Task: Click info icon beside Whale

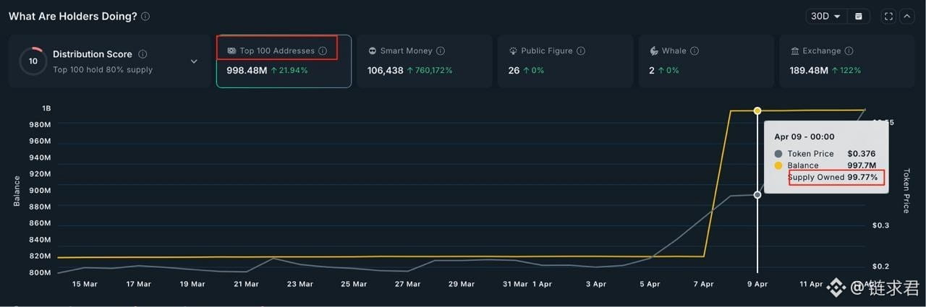Action: pos(694,51)
